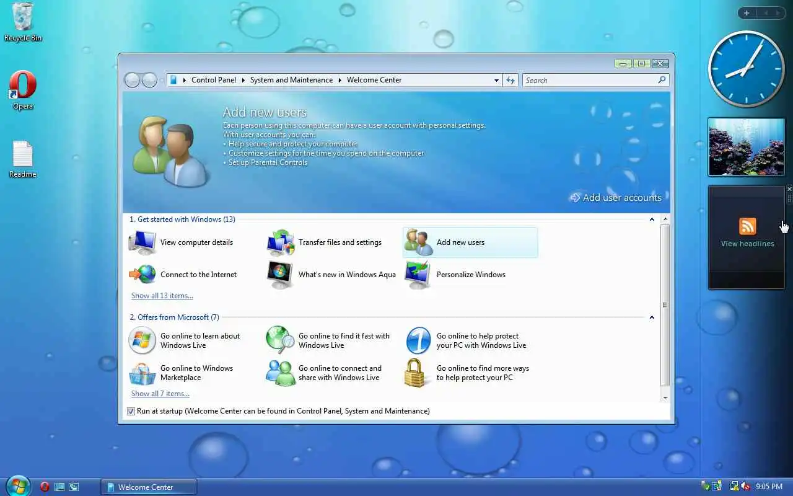This screenshot has width=793, height=496.
Task: Click the Search input field
Action: pos(589,80)
